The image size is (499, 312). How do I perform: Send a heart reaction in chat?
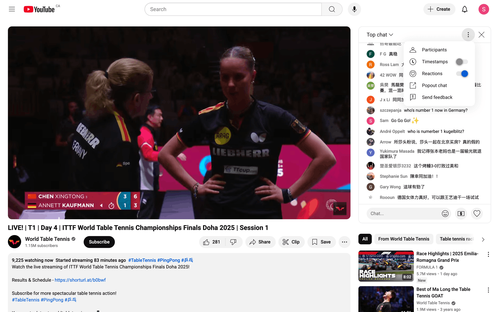[477, 213]
